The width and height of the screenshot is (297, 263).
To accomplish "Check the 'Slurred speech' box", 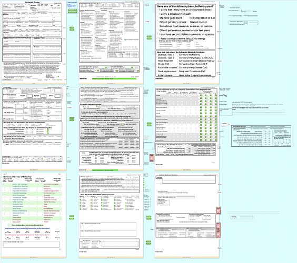I will [188, 22].
